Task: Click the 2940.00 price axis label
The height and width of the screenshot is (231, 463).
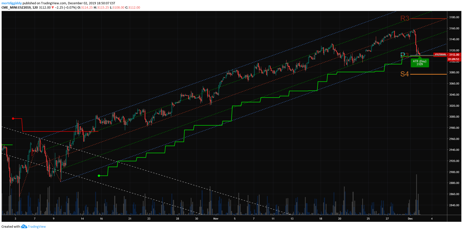Action: pyautogui.click(x=454, y=150)
